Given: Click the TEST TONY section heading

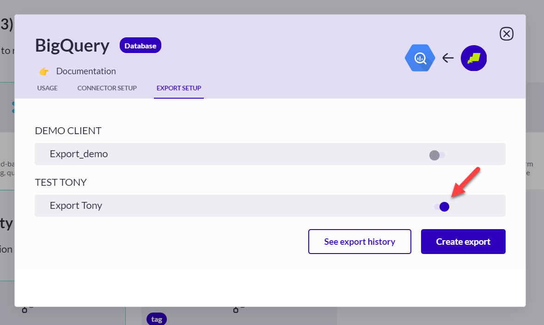Looking at the screenshot, I should pos(61,183).
